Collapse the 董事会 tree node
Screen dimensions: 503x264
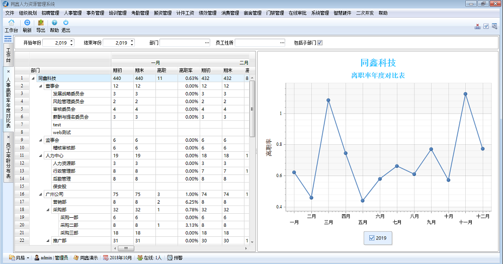coord(41,86)
